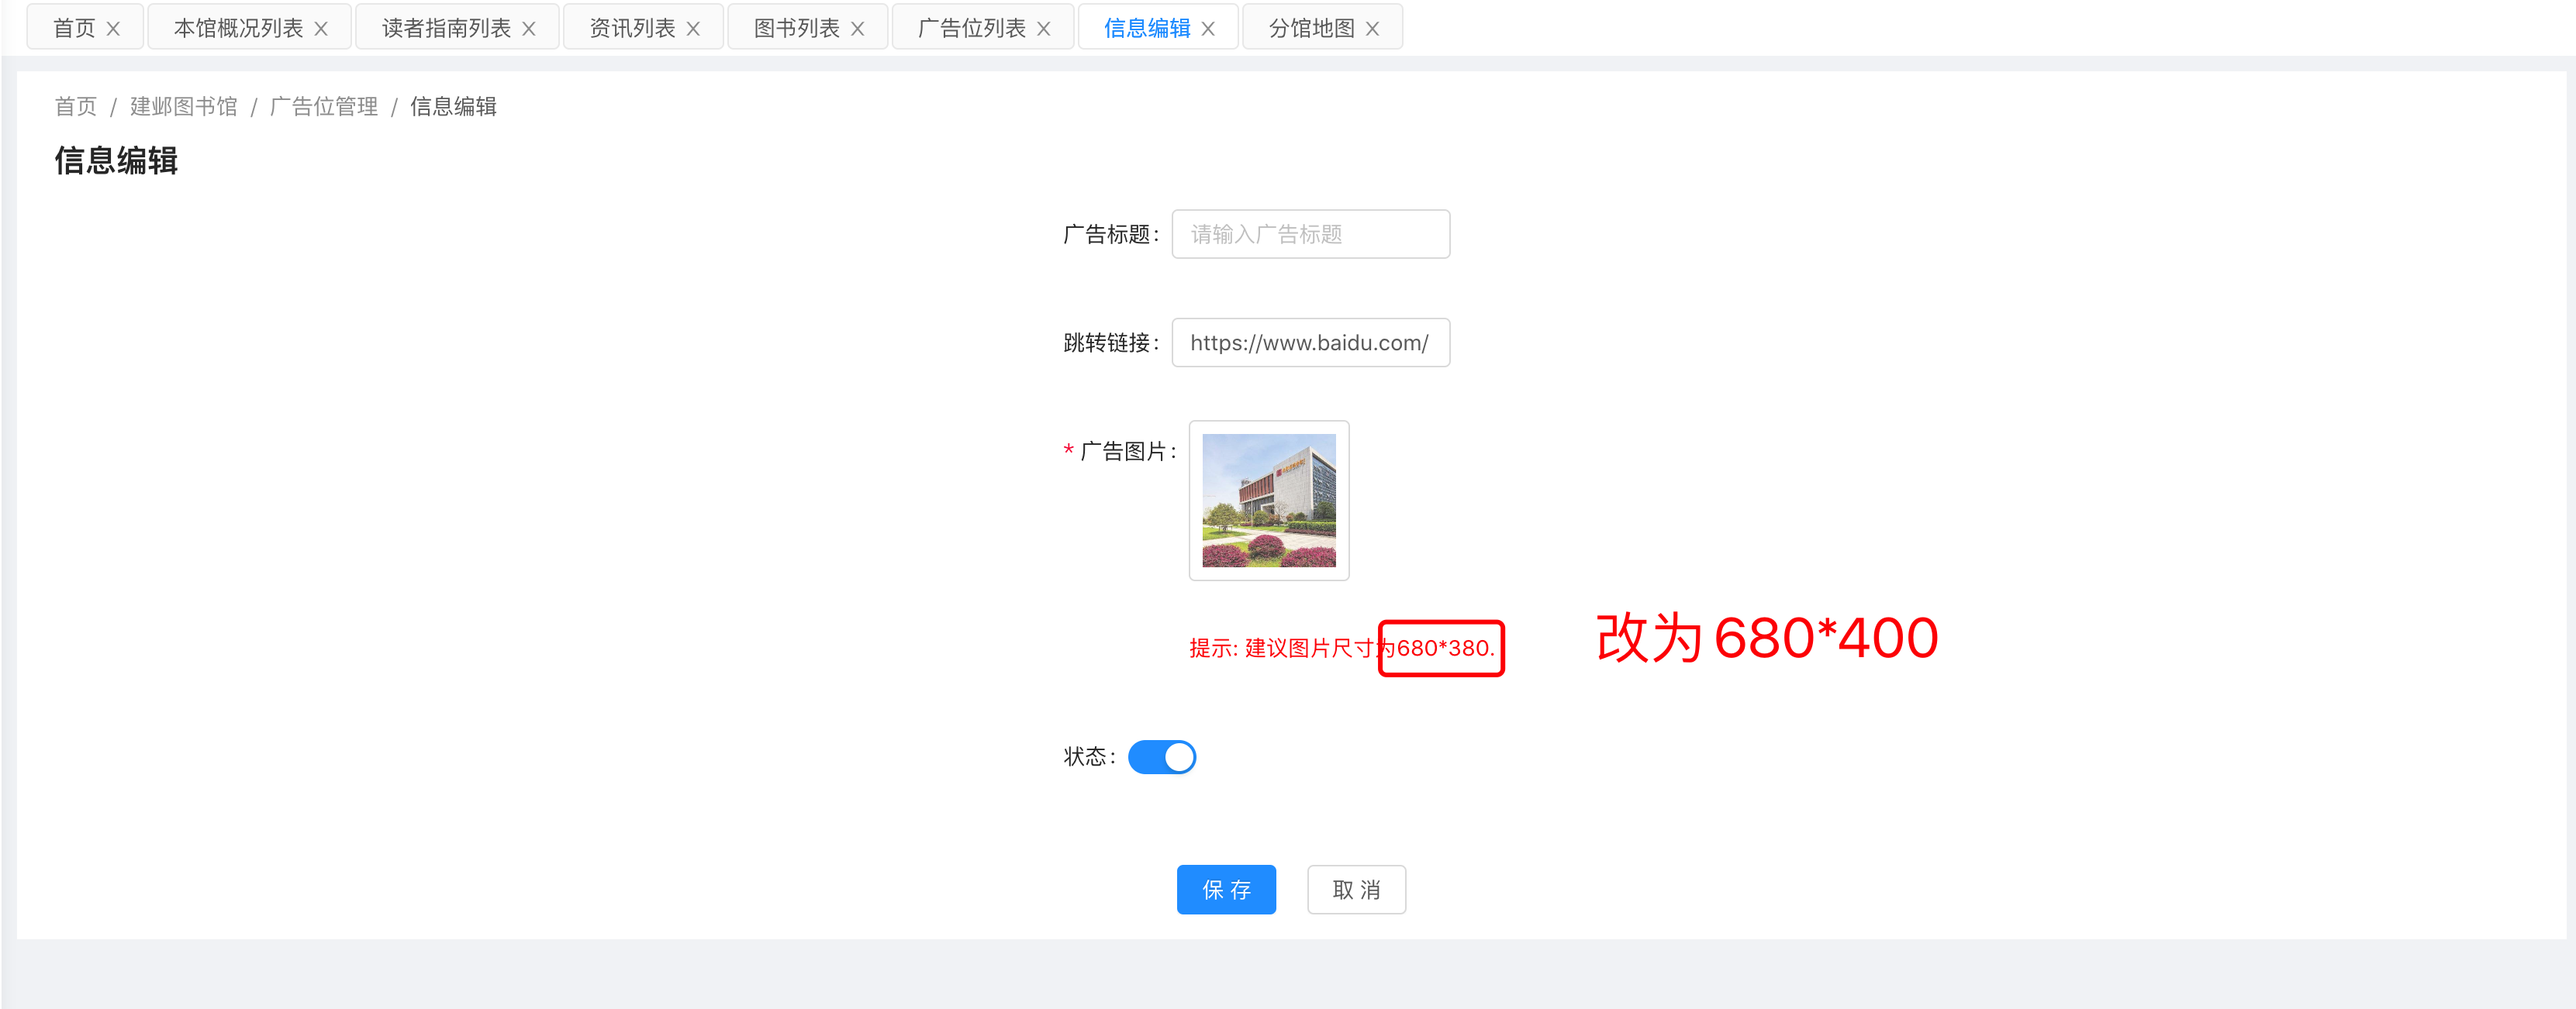Click the 广告标题 label
2576x1009 pixels.
click(1111, 235)
